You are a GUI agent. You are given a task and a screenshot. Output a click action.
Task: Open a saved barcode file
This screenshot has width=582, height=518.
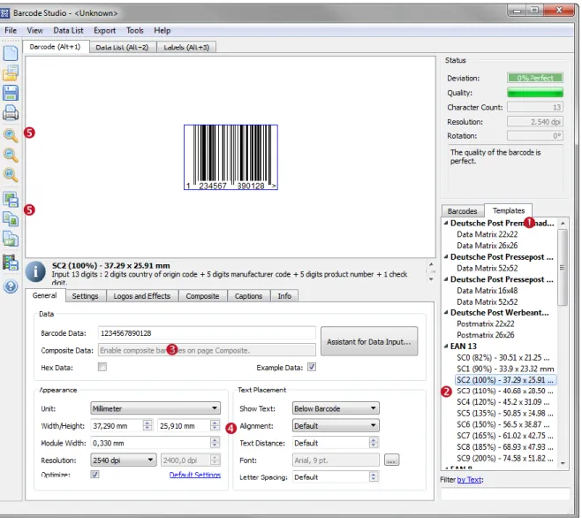[11, 72]
